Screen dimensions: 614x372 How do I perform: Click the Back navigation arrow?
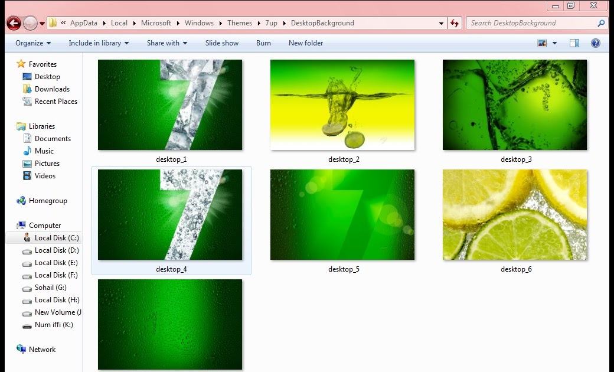[13, 22]
